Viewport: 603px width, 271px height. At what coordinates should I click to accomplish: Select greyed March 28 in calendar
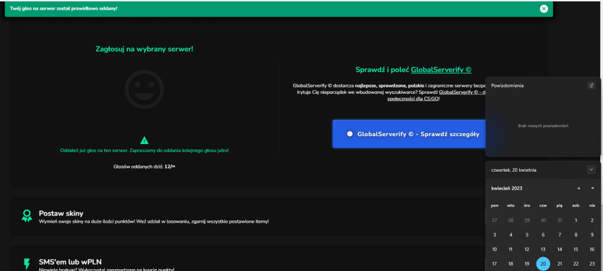point(511,220)
